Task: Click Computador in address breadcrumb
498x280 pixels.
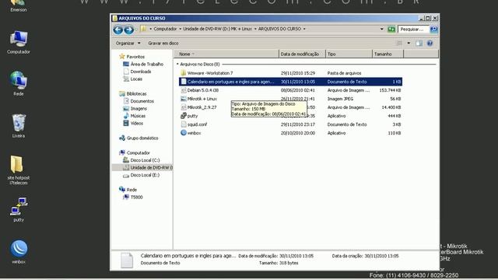Action: point(165,29)
